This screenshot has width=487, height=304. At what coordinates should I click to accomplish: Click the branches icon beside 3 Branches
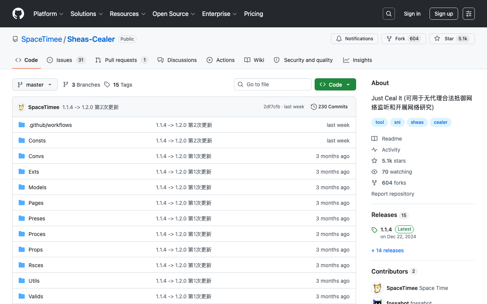pyautogui.click(x=66, y=84)
